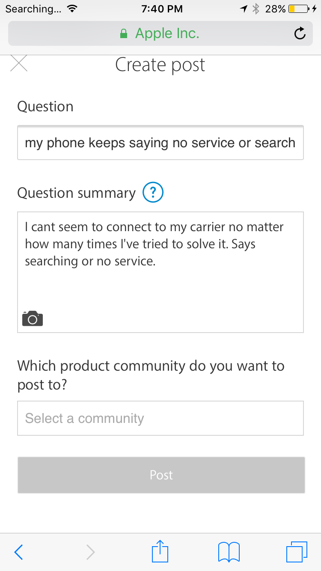
Task: Reload the page in the address bar
Action: (300, 33)
